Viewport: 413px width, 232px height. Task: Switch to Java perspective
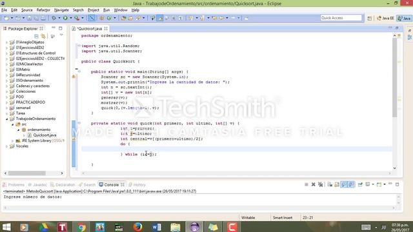405,18
